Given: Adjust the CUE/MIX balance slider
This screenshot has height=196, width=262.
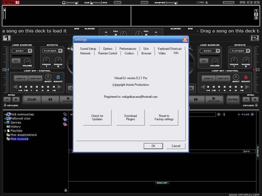Looking at the screenshot, I should click(96, 3).
